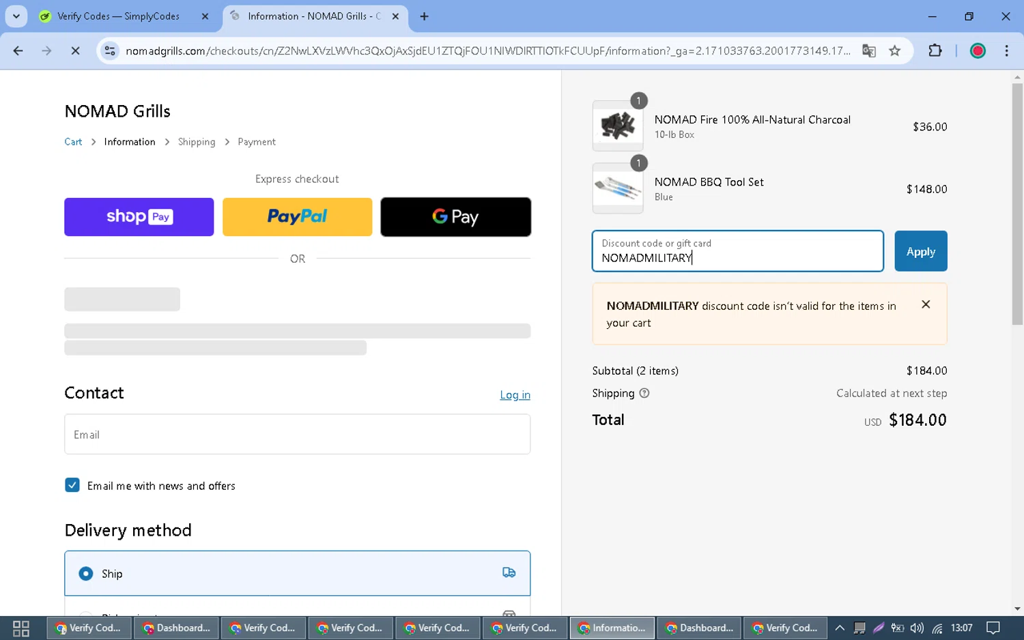Open Chrome three-dot menu

tap(1007, 50)
